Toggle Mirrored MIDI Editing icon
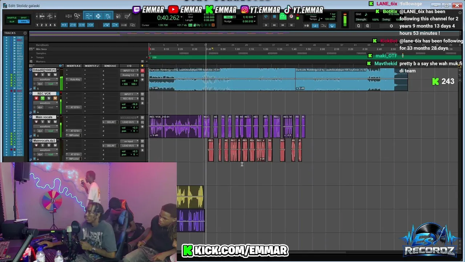This screenshot has width=465, height=262. [124, 25]
